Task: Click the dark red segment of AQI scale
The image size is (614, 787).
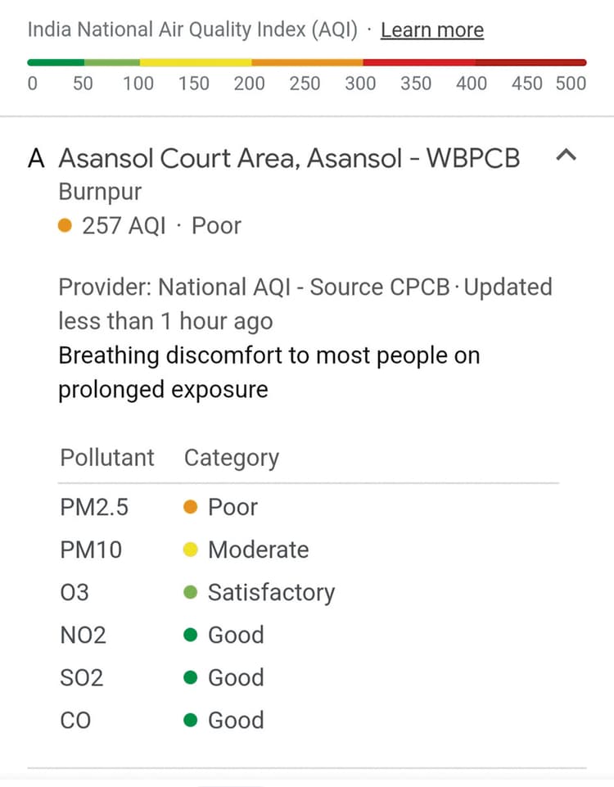Action: [530, 62]
